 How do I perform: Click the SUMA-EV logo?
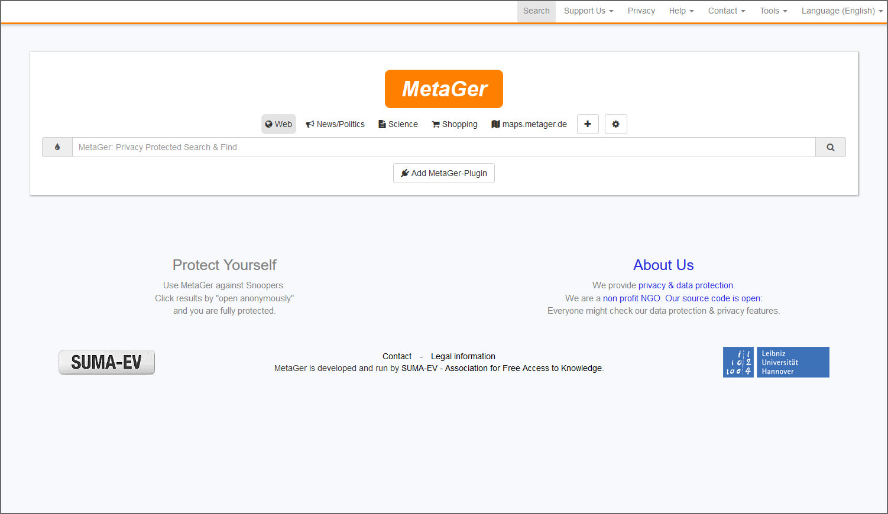106,362
